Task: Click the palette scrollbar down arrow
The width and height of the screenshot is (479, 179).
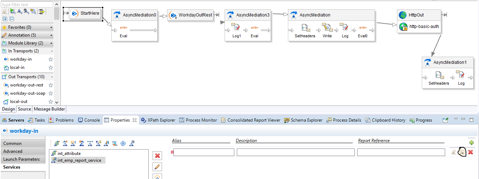Action: pyautogui.click(x=57, y=102)
